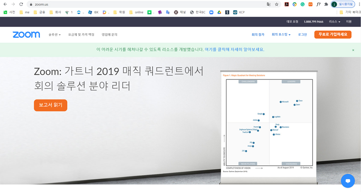Open the 회사 bookmark folder
The image size is (361, 192).
click(x=55, y=12)
